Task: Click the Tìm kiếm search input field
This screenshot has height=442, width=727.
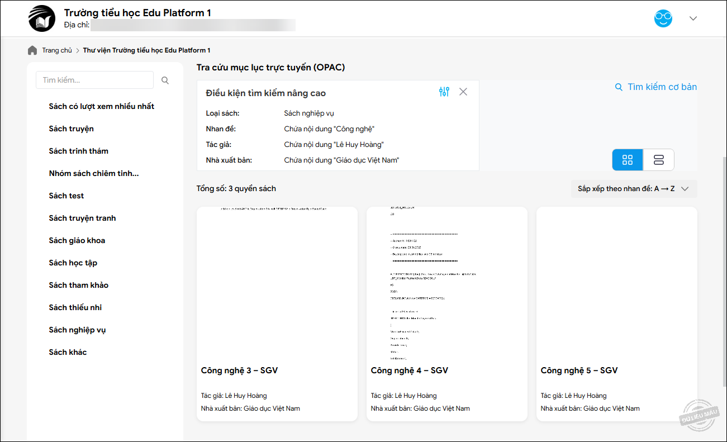Action: pyautogui.click(x=94, y=80)
